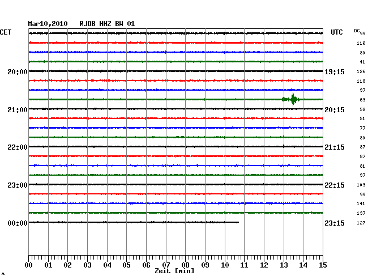Image resolution: width=368 pixels, height=280 pixels.
Task: Click the DC value 77
Action: point(362,128)
